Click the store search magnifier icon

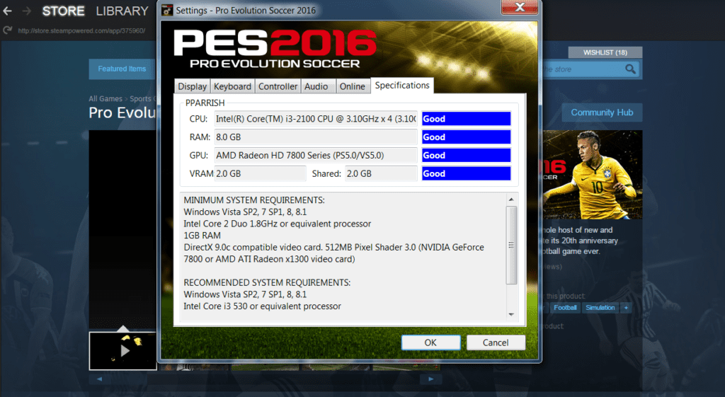[x=629, y=69]
